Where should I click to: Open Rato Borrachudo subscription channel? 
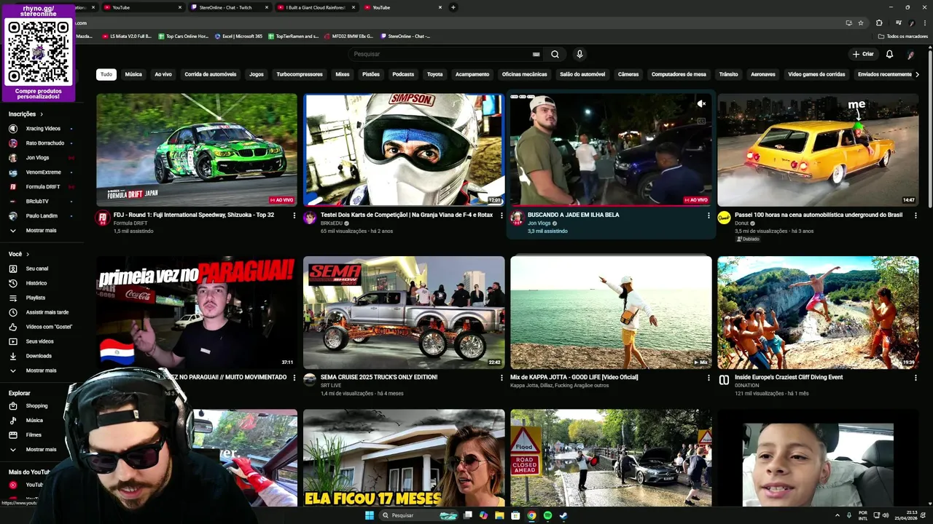tap(45, 143)
